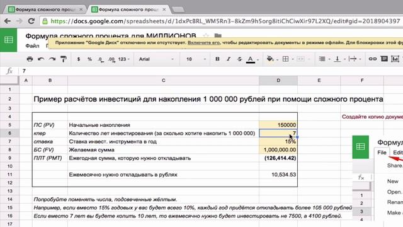The height and width of the screenshot is (227, 403).
Task: Toggle strikethrough formatting
Action: coord(239,59)
